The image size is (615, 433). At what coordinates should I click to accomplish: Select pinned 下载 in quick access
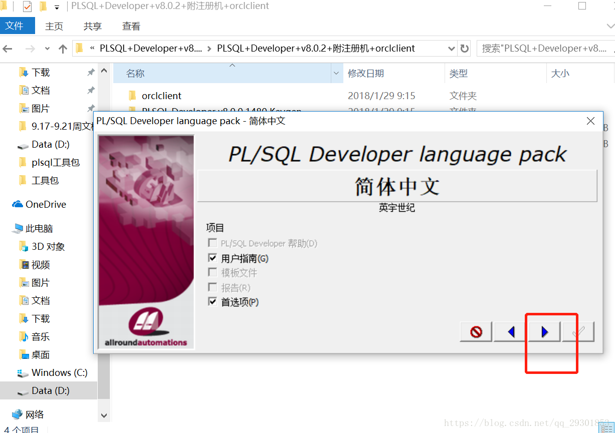click(41, 73)
